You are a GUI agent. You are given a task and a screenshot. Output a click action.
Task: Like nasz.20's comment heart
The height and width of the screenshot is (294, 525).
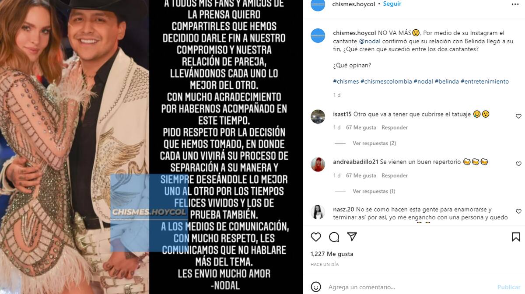(518, 211)
